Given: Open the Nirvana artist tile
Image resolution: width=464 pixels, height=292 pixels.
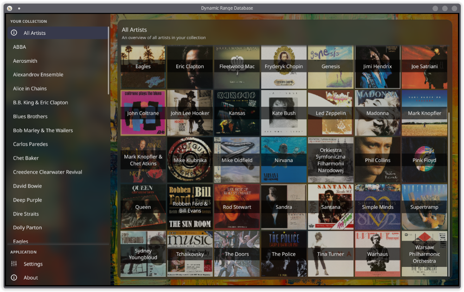Looking at the screenshot, I should (284, 160).
